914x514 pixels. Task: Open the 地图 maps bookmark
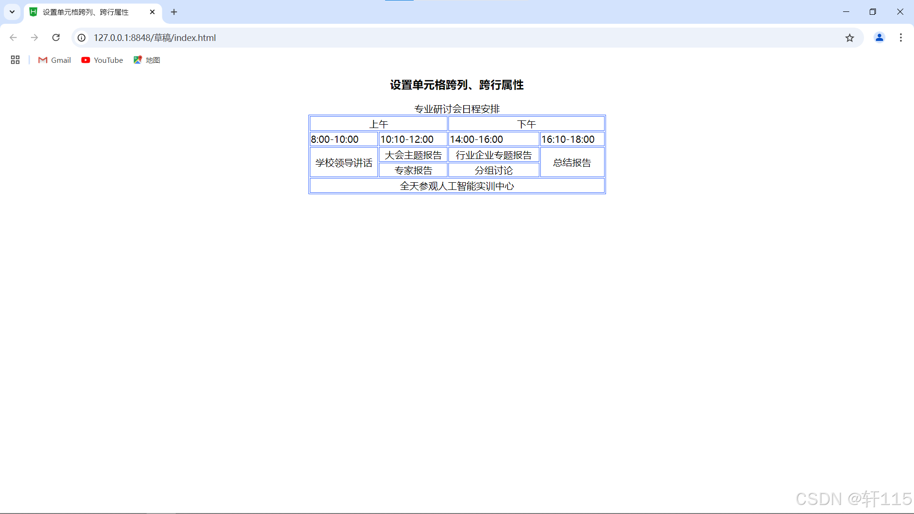pos(147,60)
